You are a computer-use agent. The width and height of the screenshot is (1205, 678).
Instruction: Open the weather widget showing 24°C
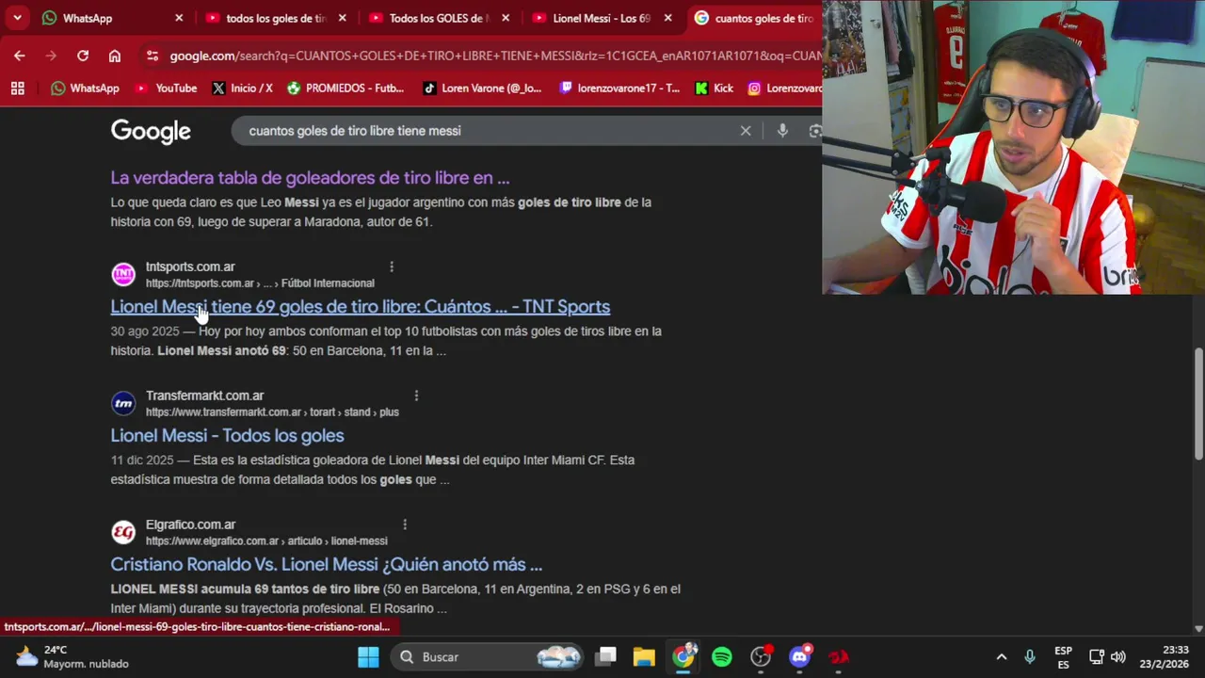click(72, 656)
